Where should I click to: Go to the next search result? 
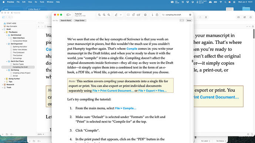coord(183,20)
